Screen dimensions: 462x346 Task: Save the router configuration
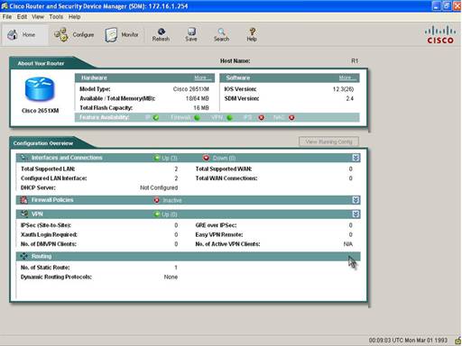click(x=191, y=35)
